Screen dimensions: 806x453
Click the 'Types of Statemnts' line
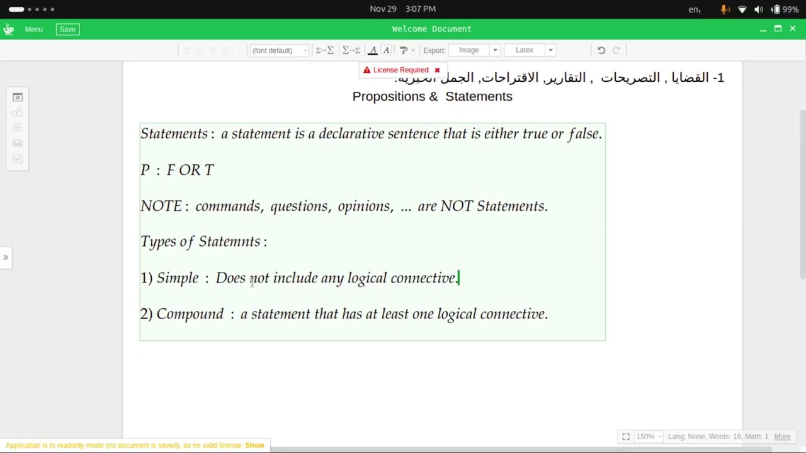coord(203,242)
